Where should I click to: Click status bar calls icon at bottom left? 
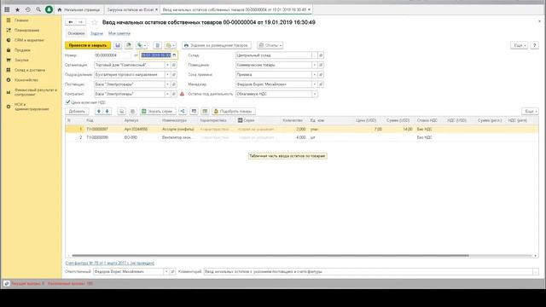pyautogui.click(x=6, y=284)
